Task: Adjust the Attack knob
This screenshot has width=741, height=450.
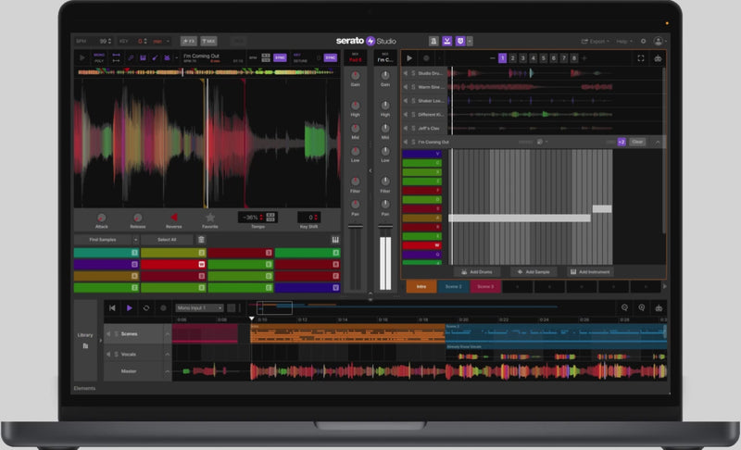Action: click(x=100, y=218)
